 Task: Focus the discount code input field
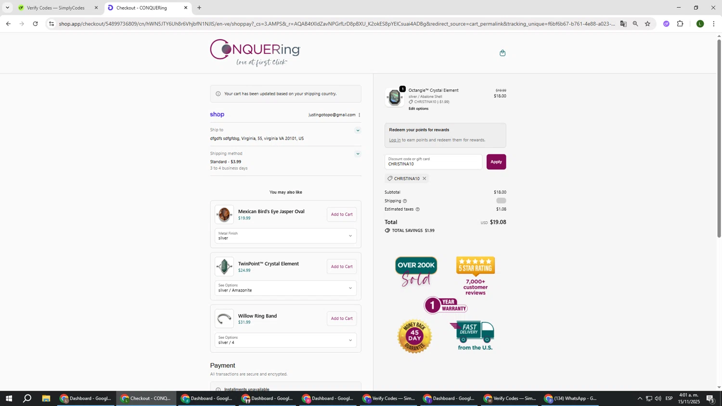(433, 162)
